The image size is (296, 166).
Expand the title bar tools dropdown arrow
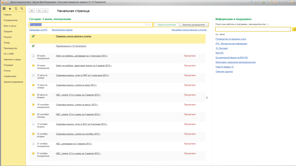click(x=295, y=2)
